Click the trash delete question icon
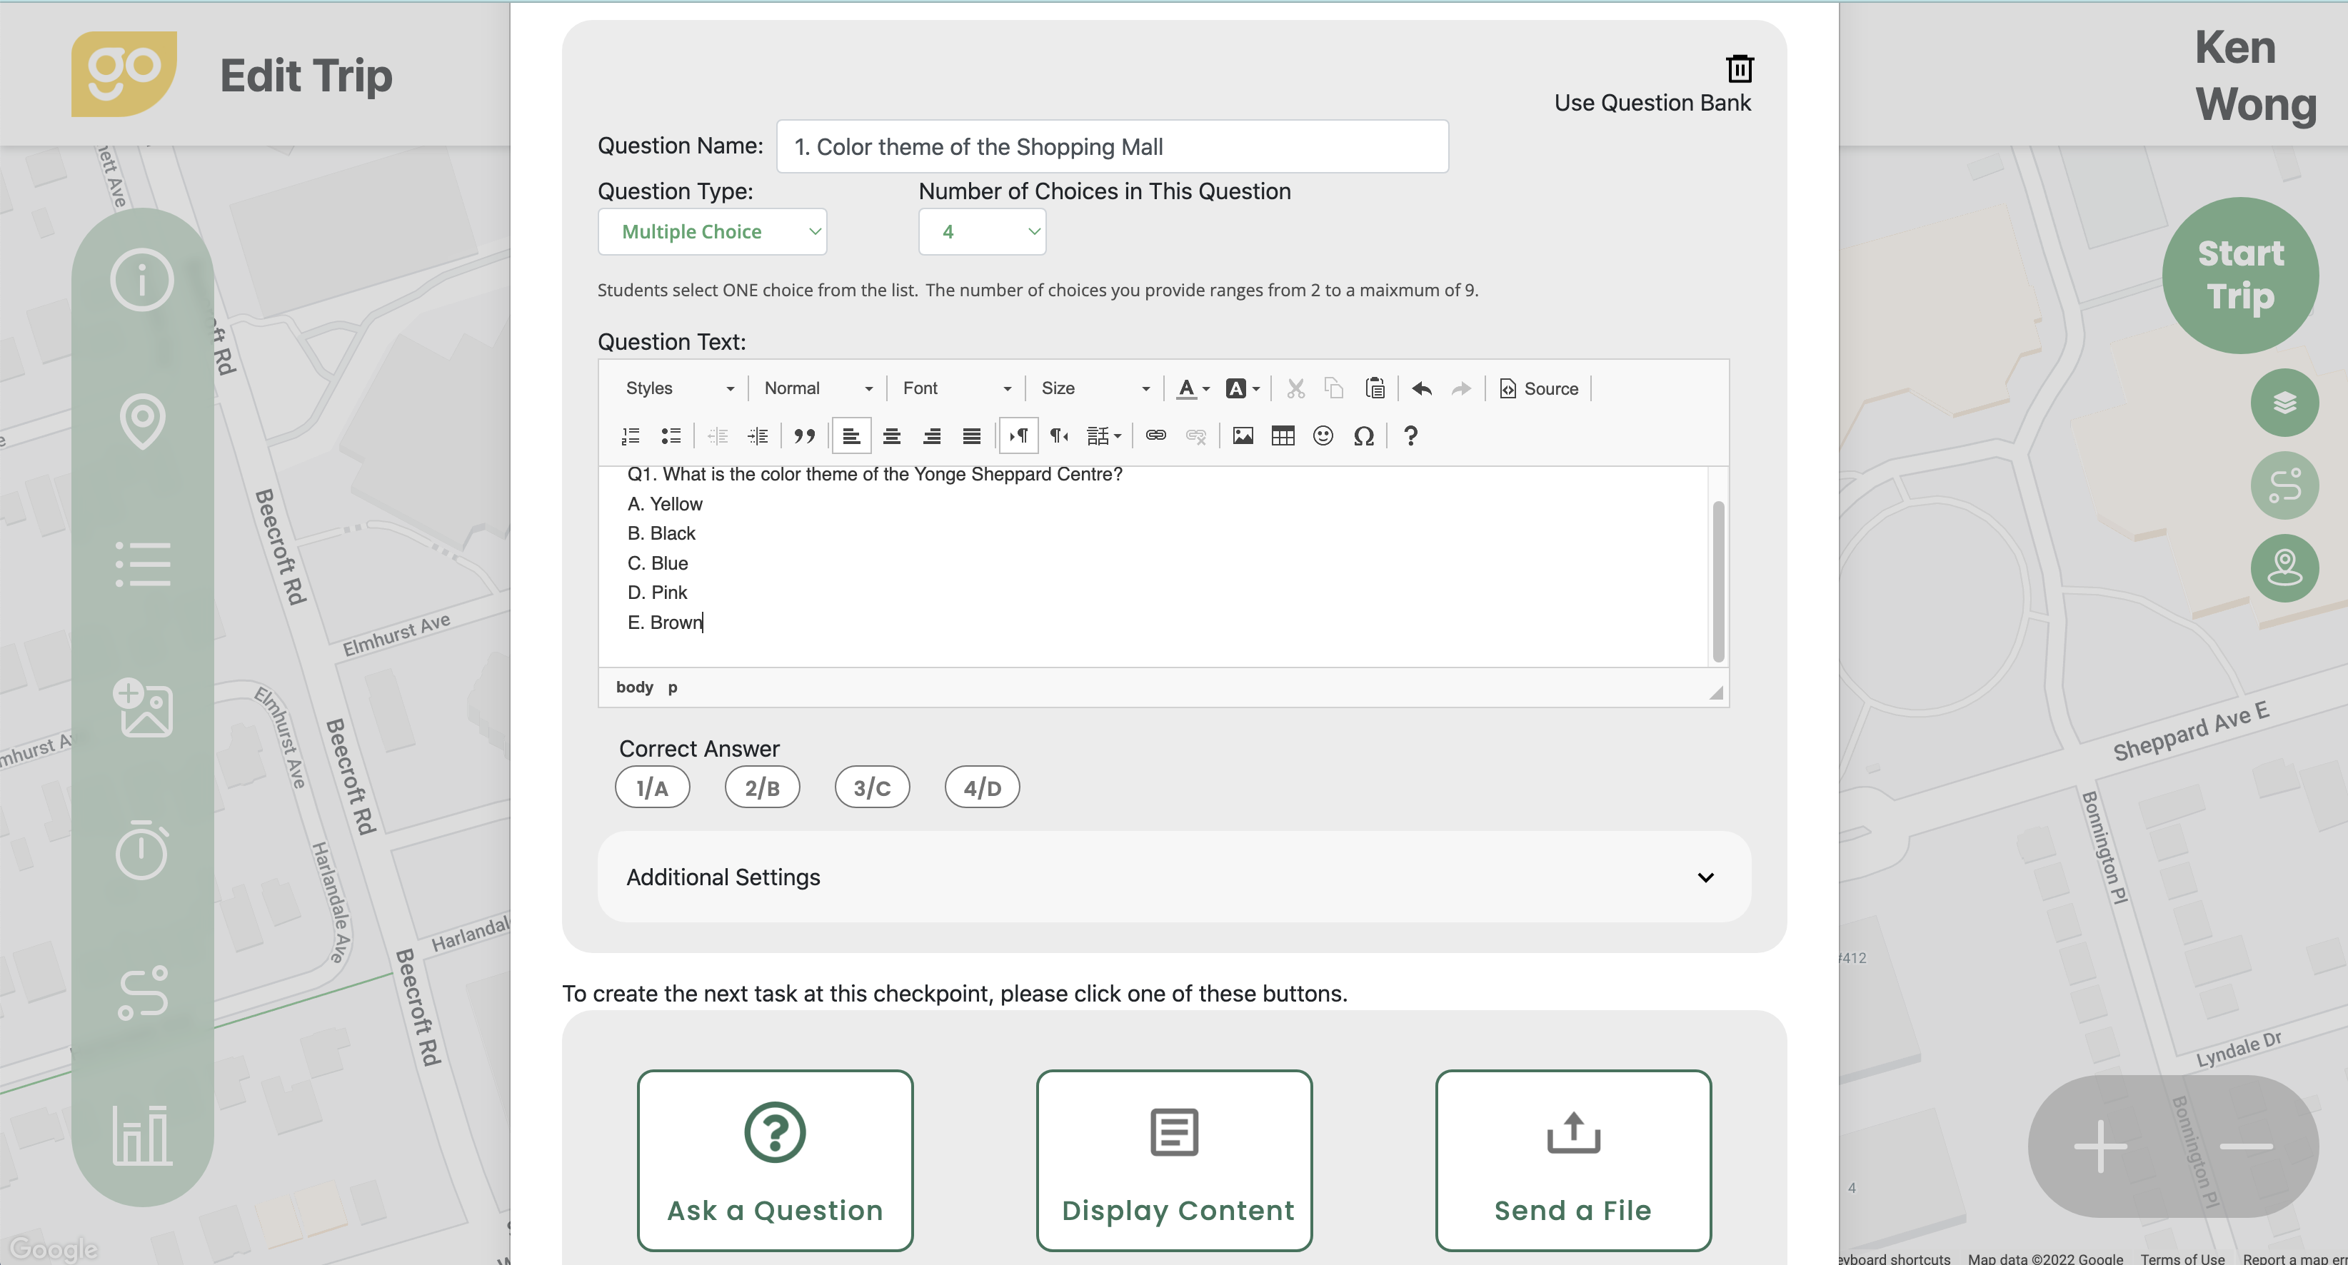Image resolution: width=2348 pixels, height=1265 pixels. point(1739,69)
